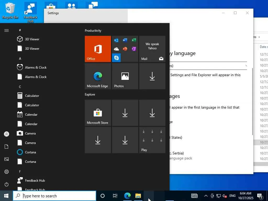Select the Explore group title
Image resolution: width=268 pixels, height=201 pixels.
(x=90, y=94)
